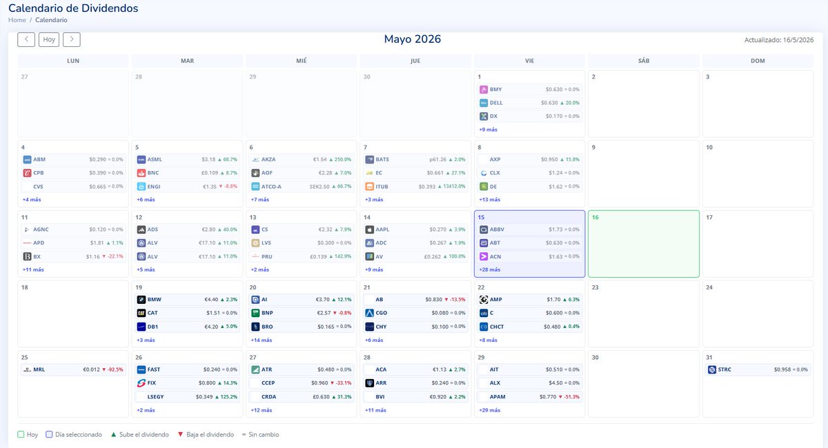Click the ADS logo icon
This screenshot has width=828, height=448.
141,230
